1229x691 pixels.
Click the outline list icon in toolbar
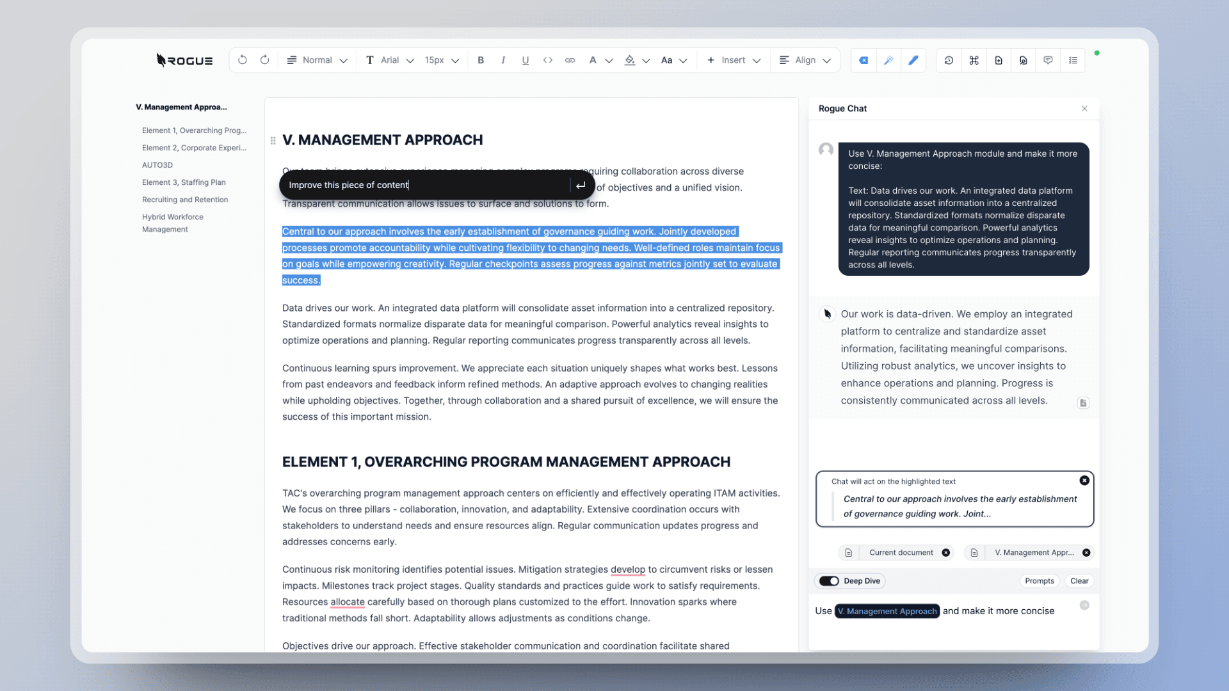tap(1073, 60)
